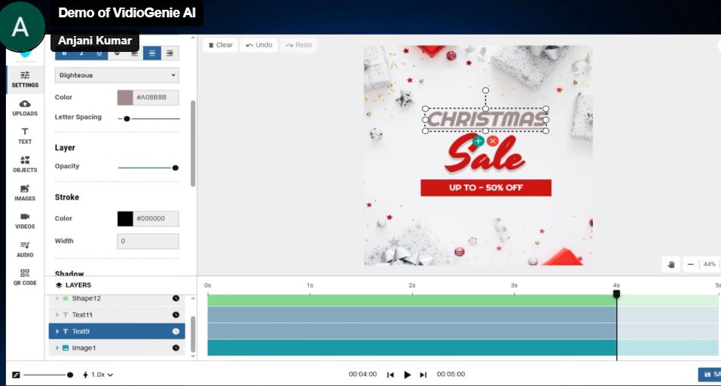Open the Text sidebar panel
This screenshot has height=386, width=721.
pos(25,136)
